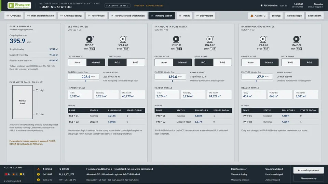Open the Daily report tab
The width and height of the screenshot is (328, 184).
click(x=204, y=16)
